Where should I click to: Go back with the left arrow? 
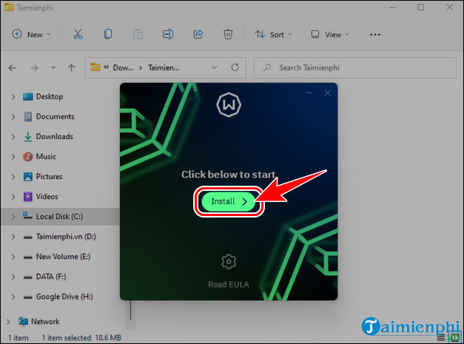point(12,68)
